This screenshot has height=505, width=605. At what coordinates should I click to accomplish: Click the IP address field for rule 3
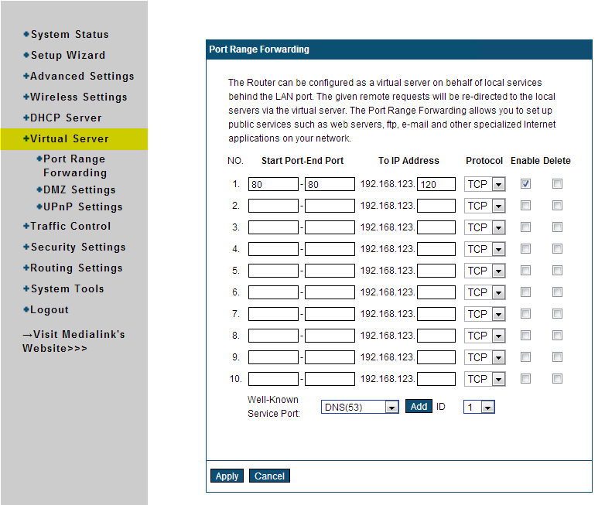point(436,228)
